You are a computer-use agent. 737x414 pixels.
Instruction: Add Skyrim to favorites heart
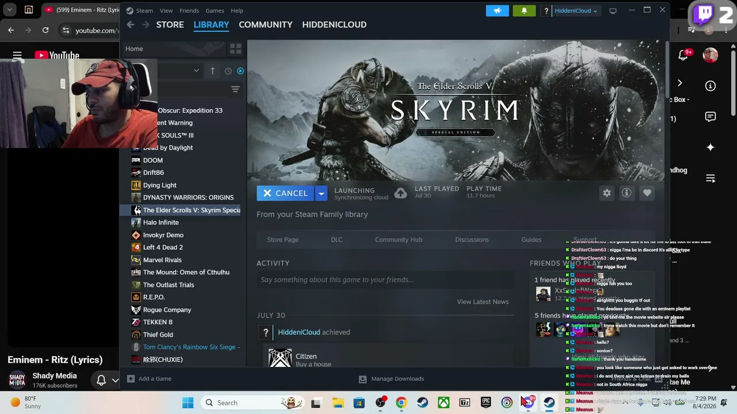coord(647,193)
